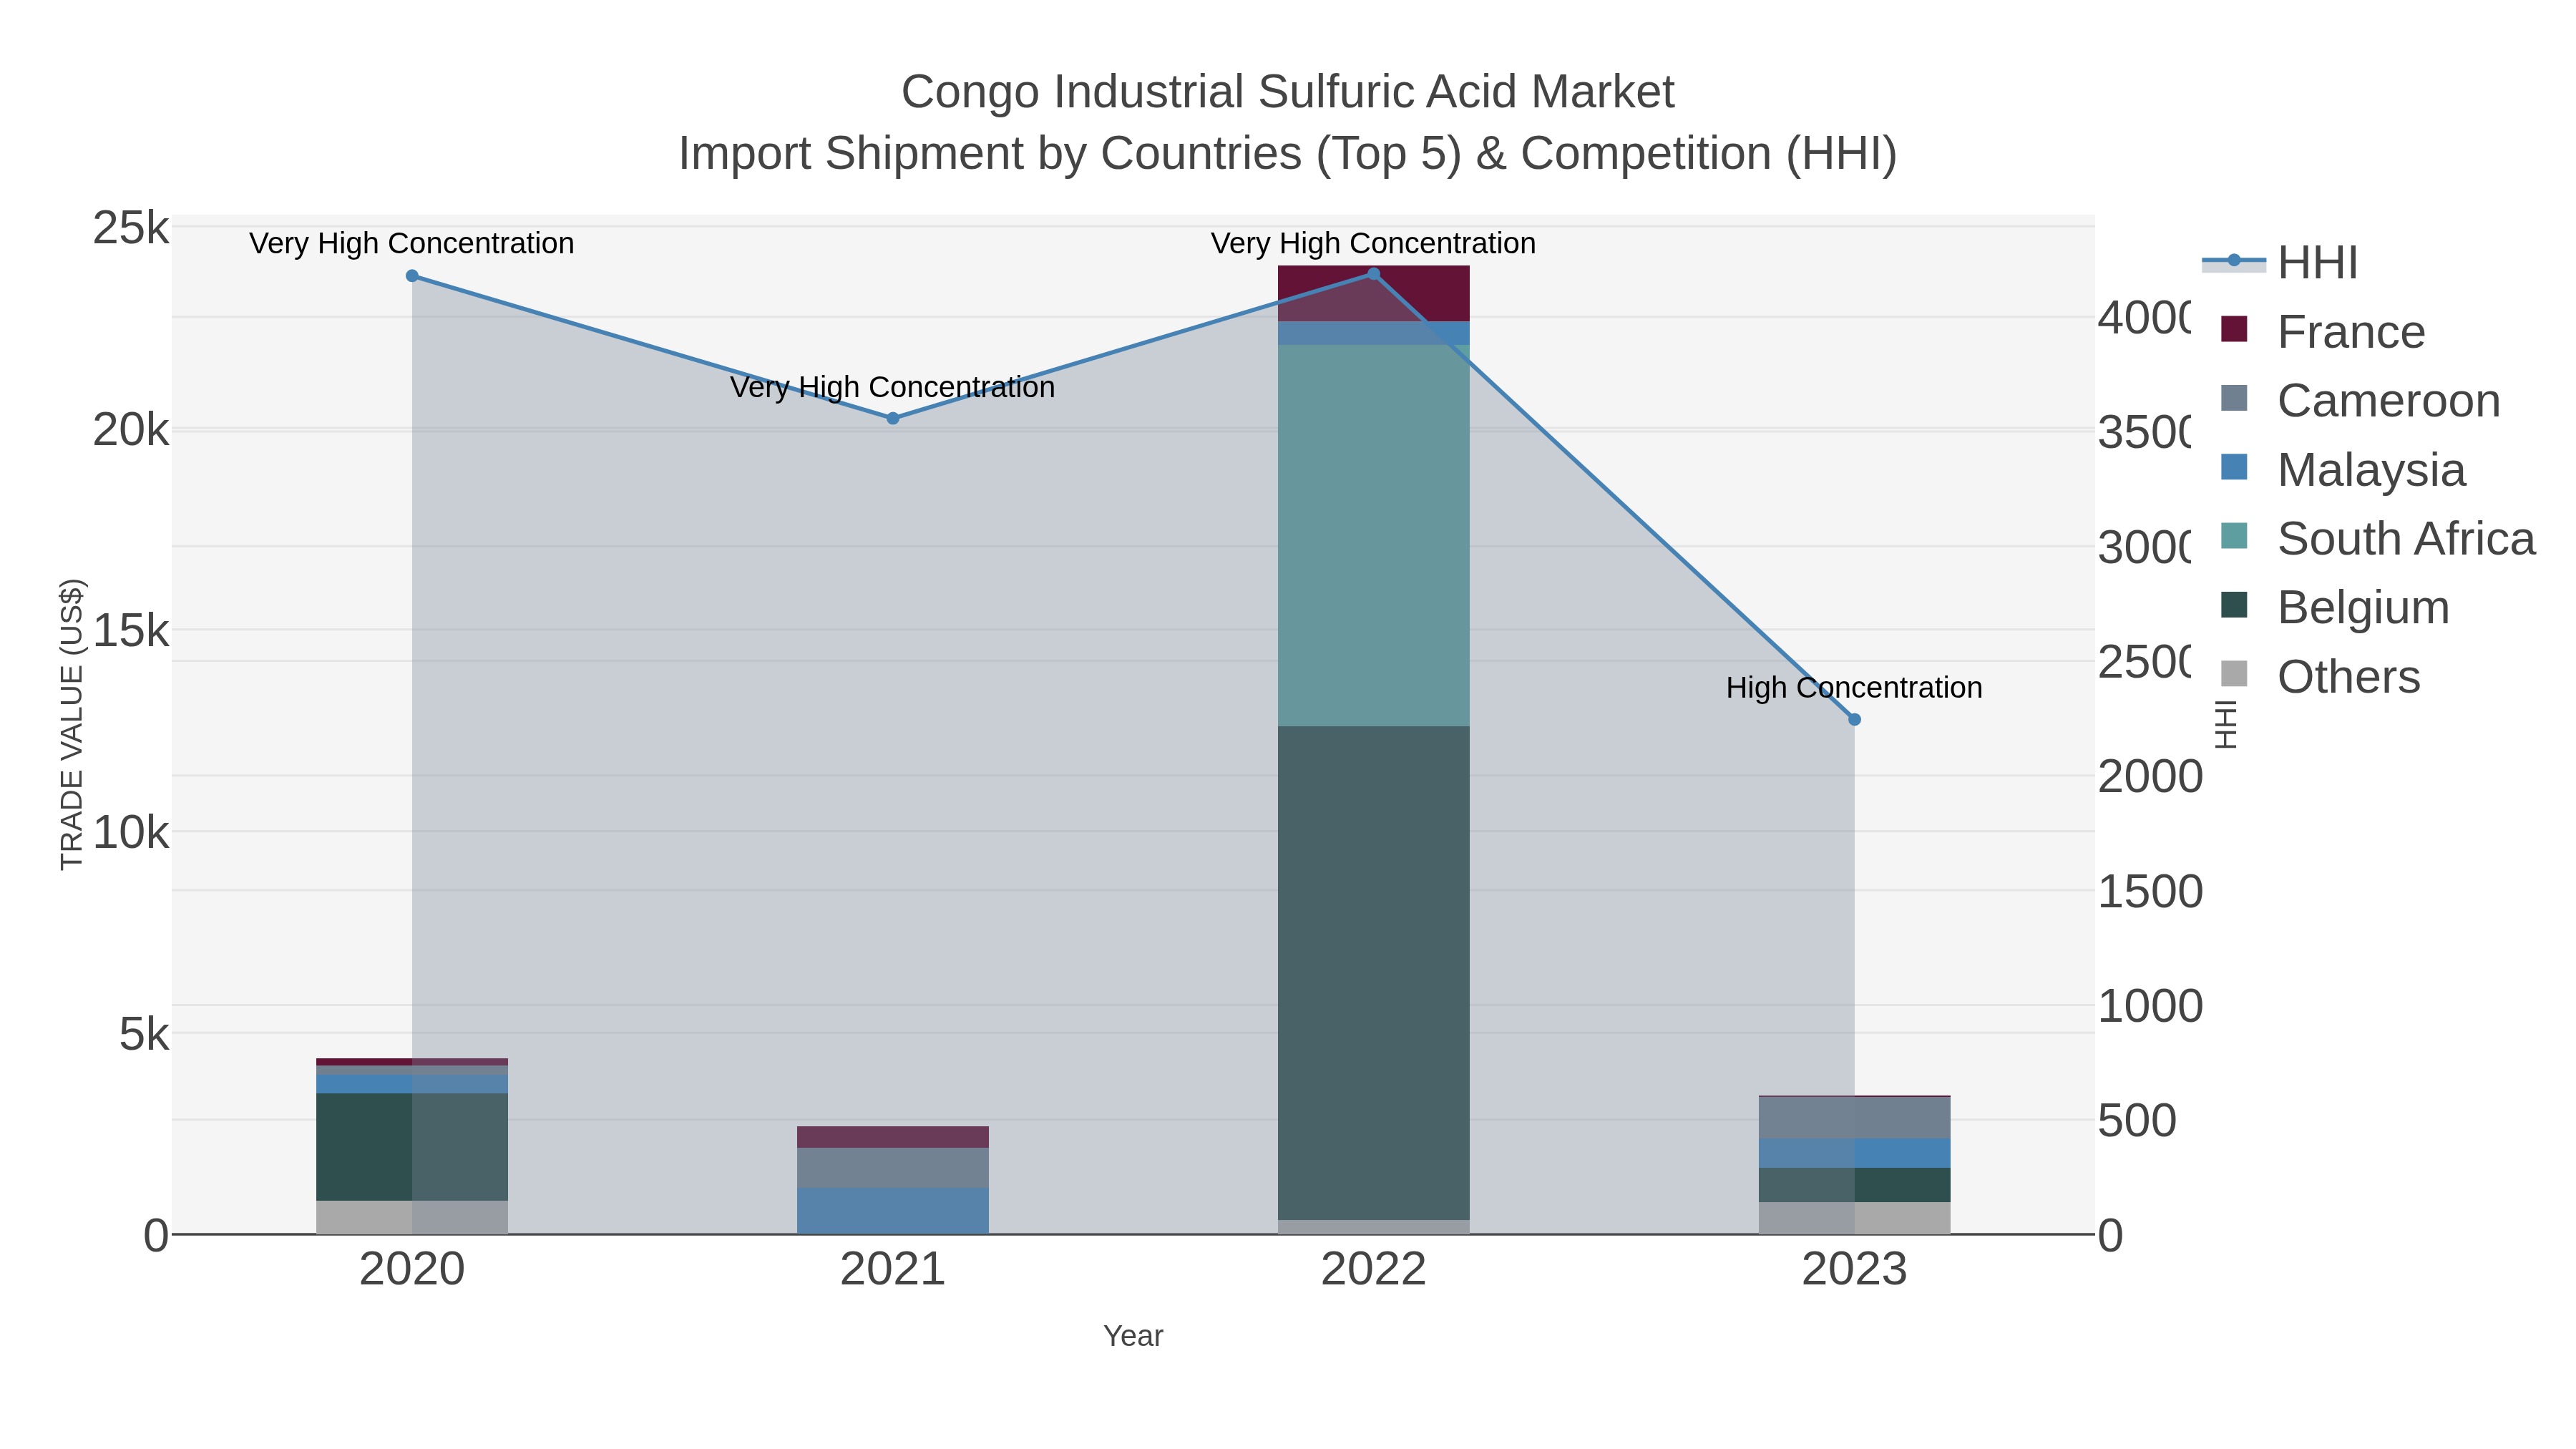Image resolution: width=2576 pixels, height=1449 pixels.
Task: Click the Others segment in the 2023 bar
Action: pyautogui.click(x=1854, y=1218)
